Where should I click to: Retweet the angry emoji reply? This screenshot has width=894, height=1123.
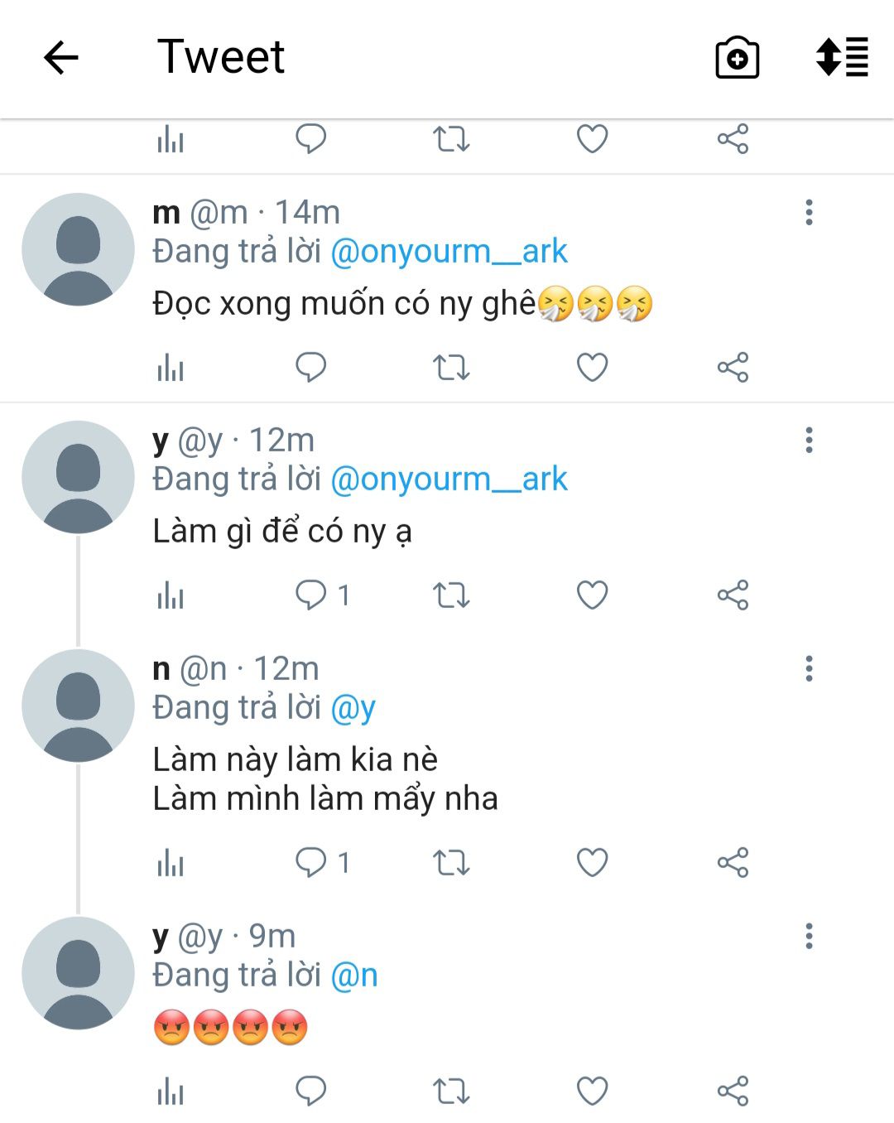click(x=451, y=1091)
